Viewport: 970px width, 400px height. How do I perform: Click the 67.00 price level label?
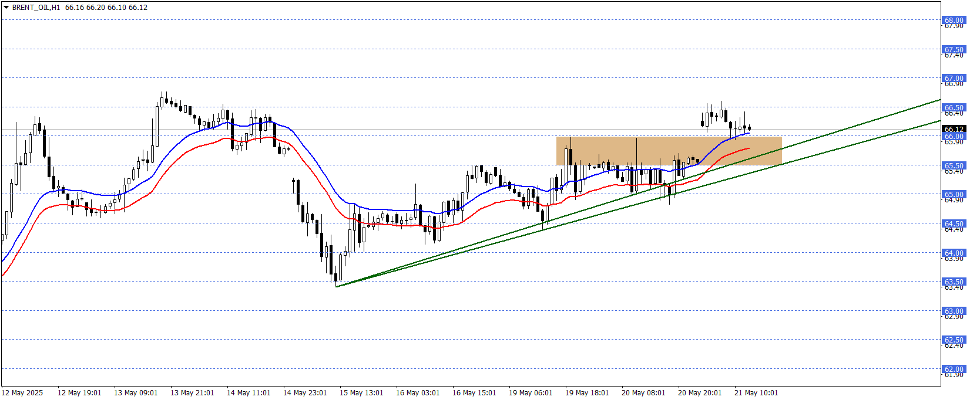tap(954, 78)
